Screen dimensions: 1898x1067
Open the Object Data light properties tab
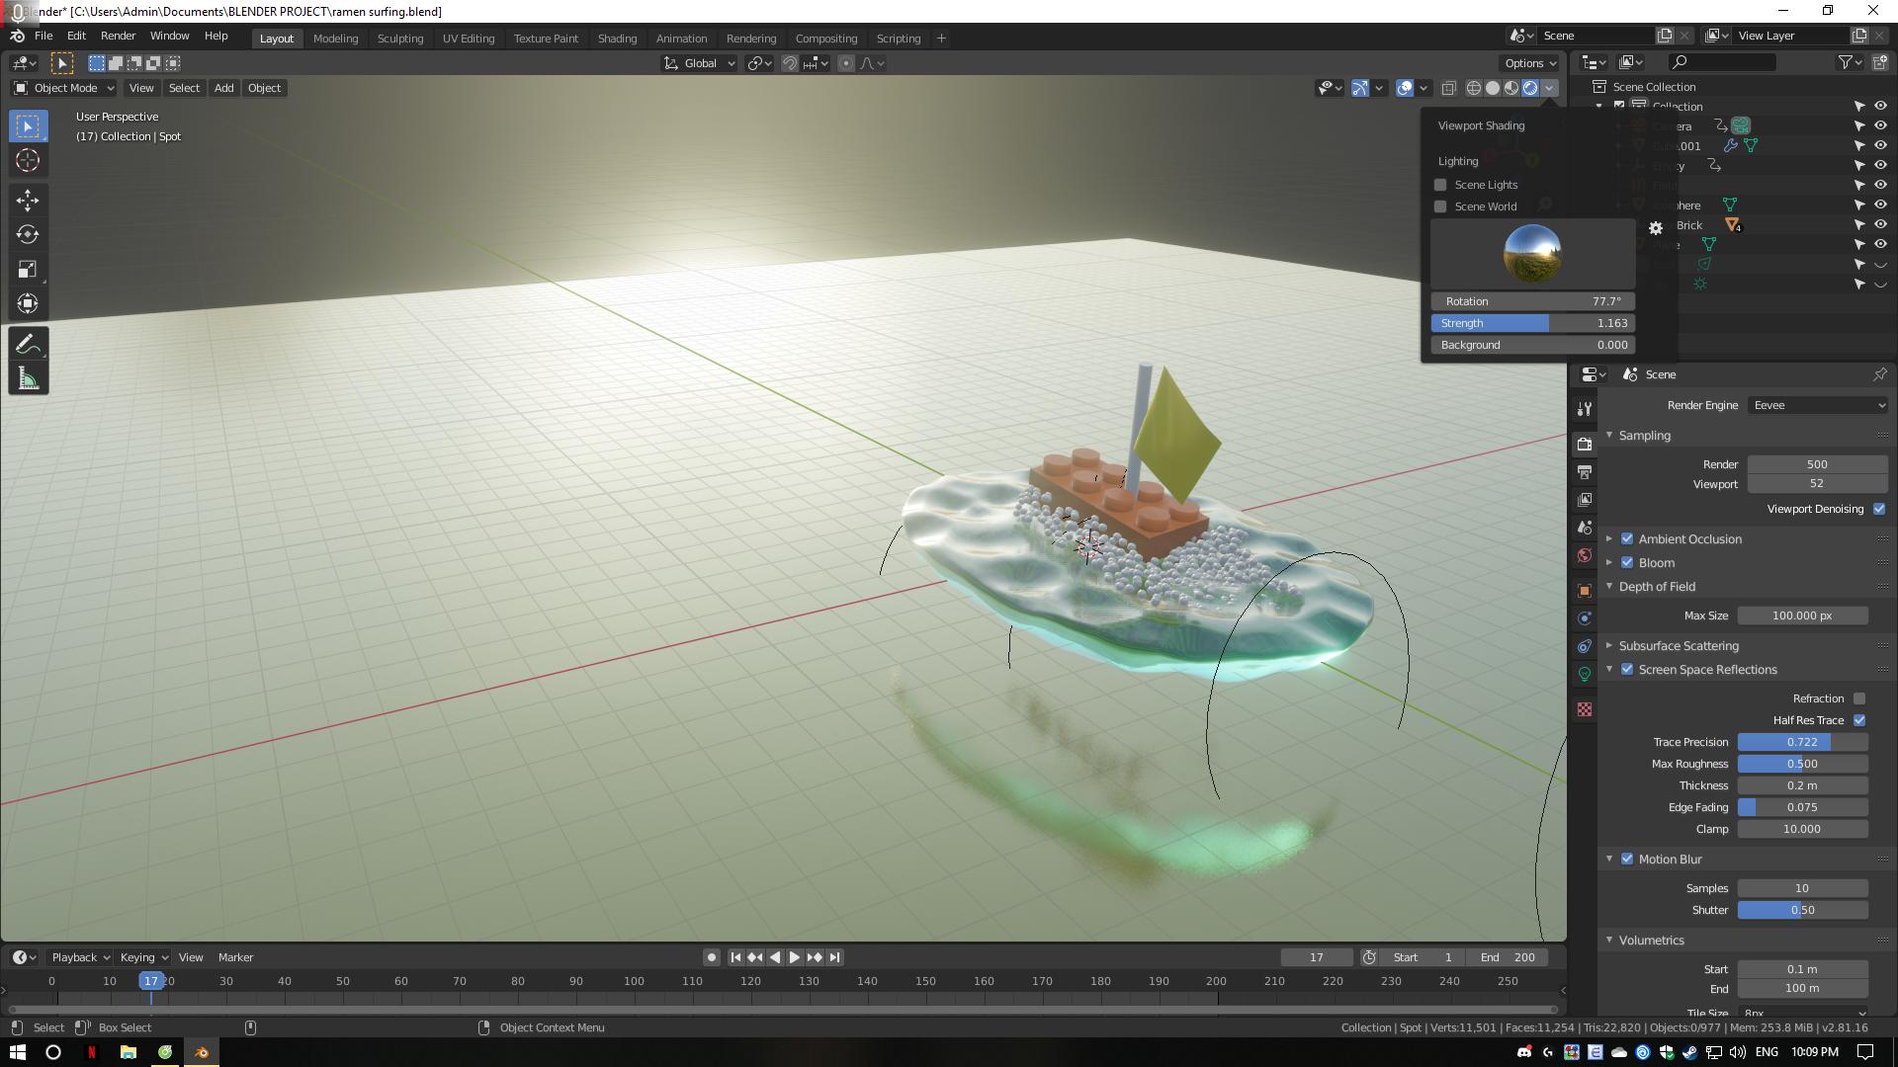(1585, 674)
